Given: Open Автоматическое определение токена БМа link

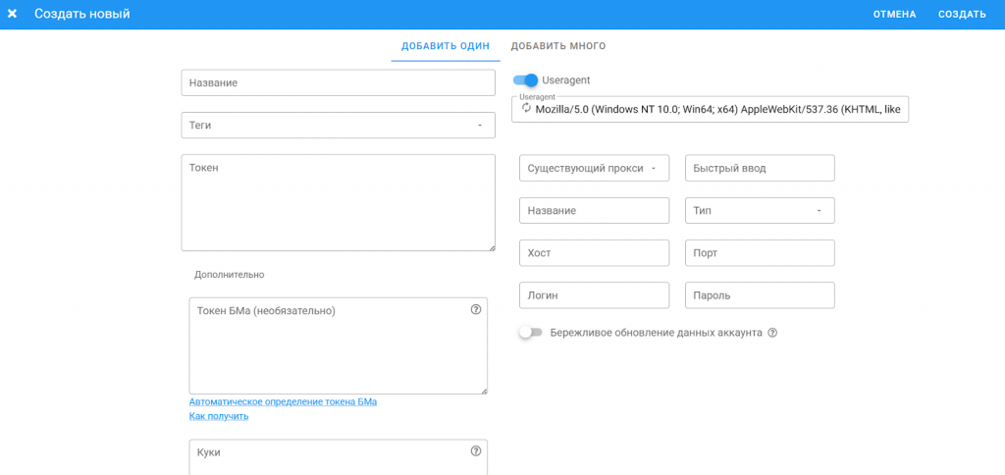Looking at the screenshot, I should (x=283, y=401).
